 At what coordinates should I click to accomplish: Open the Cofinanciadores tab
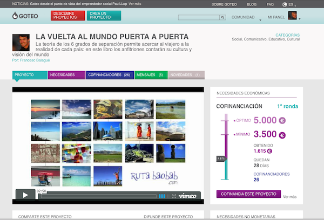[109, 75]
